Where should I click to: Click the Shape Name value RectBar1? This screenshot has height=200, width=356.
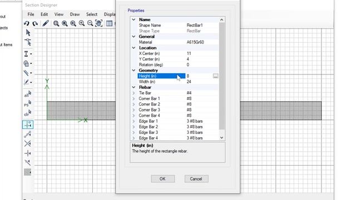pyautogui.click(x=195, y=25)
